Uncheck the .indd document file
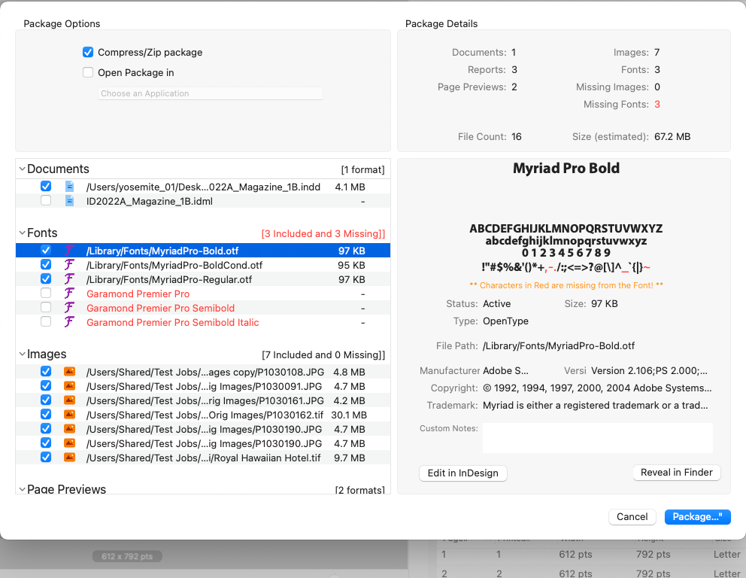This screenshot has height=578, width=746. [46, 186]
